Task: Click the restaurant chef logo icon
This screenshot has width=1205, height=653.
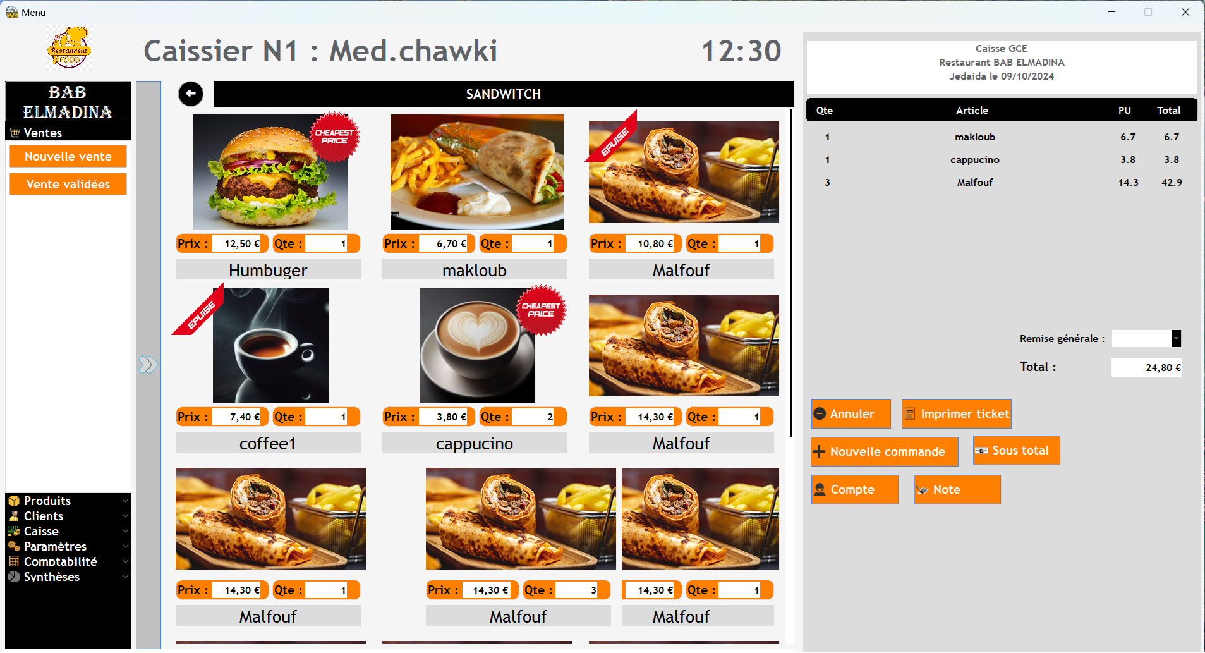Action: (x=70, y=47)
